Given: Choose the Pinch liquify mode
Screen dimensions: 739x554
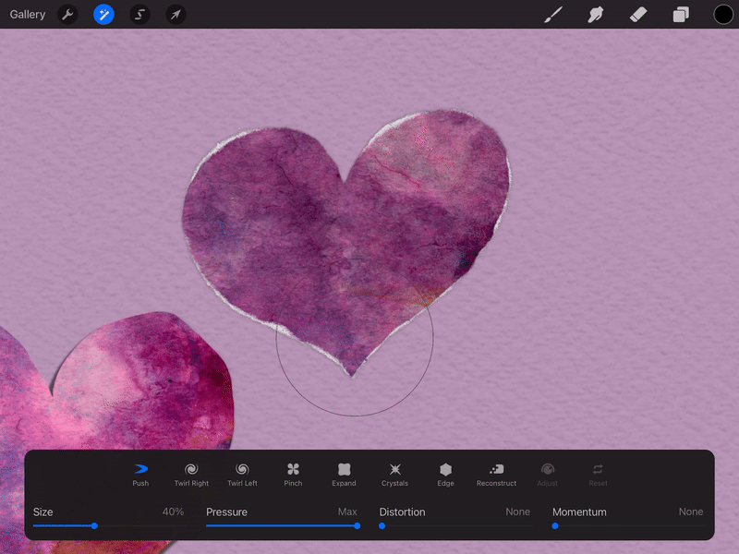Looking at the screenshot, I should 293,475.
